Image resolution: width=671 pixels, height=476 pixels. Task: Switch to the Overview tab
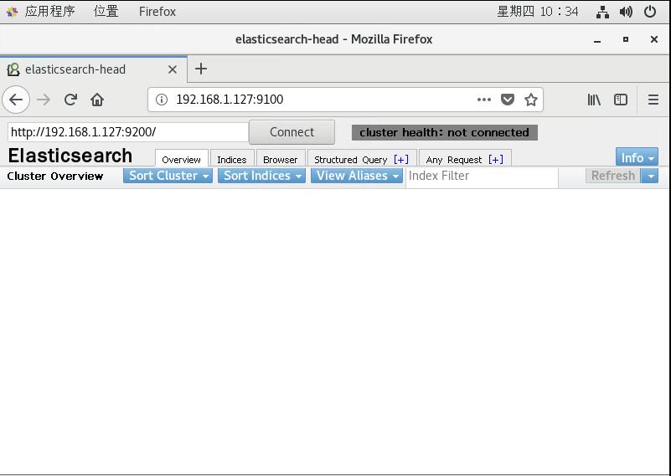pos(182,159)
